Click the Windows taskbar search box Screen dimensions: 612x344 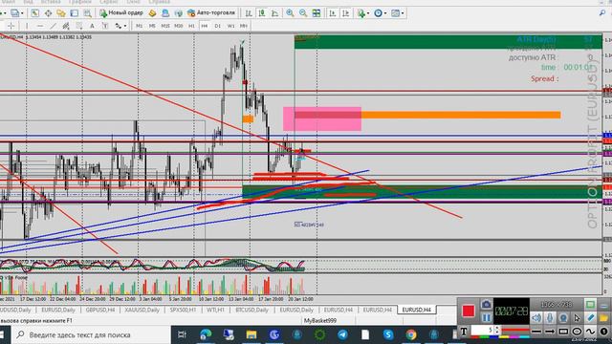90,334
